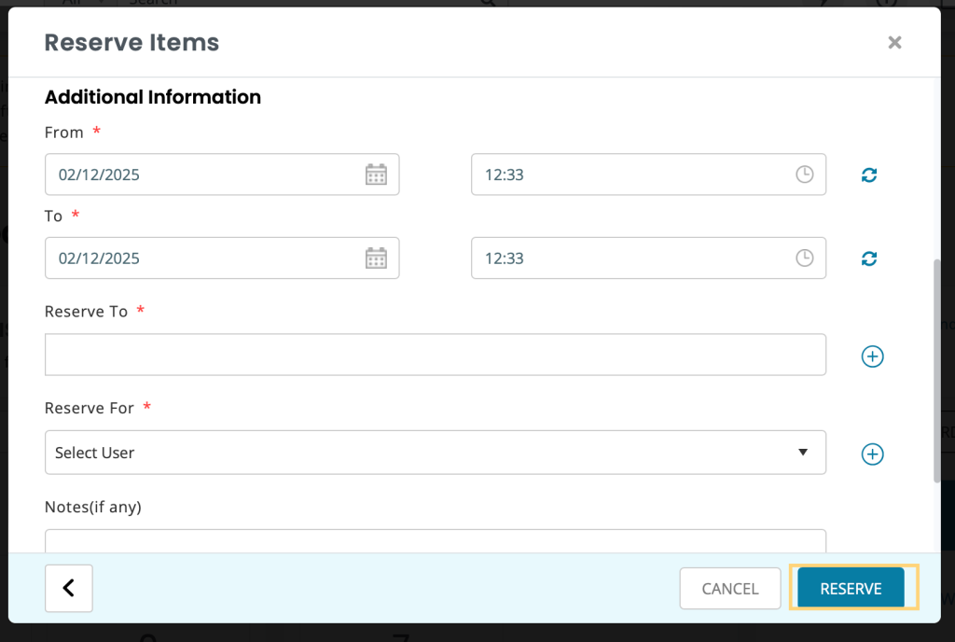Open the To date calendar picker
This screenshot has height=642, width=955.
point(376,258)
